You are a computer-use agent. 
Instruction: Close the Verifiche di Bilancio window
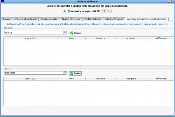[172, 1]
